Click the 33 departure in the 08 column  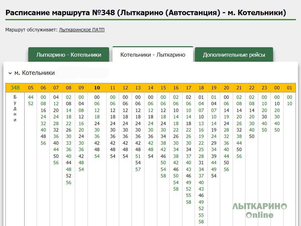click(69, 143)
